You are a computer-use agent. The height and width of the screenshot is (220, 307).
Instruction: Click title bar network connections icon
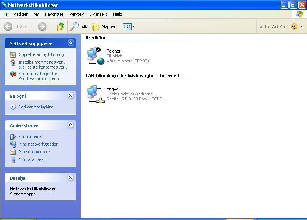pos(4,5)
